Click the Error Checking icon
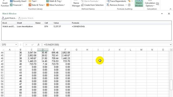The height and width of the screenshot is (97, 173). pos(129,1)
